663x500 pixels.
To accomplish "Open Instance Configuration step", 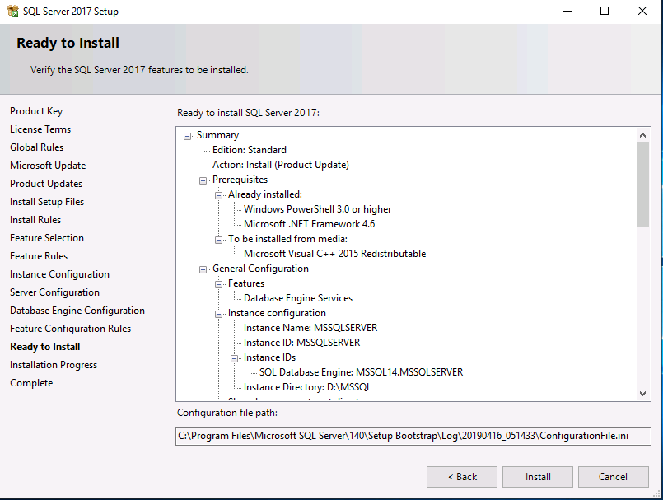I will point(59,274).
